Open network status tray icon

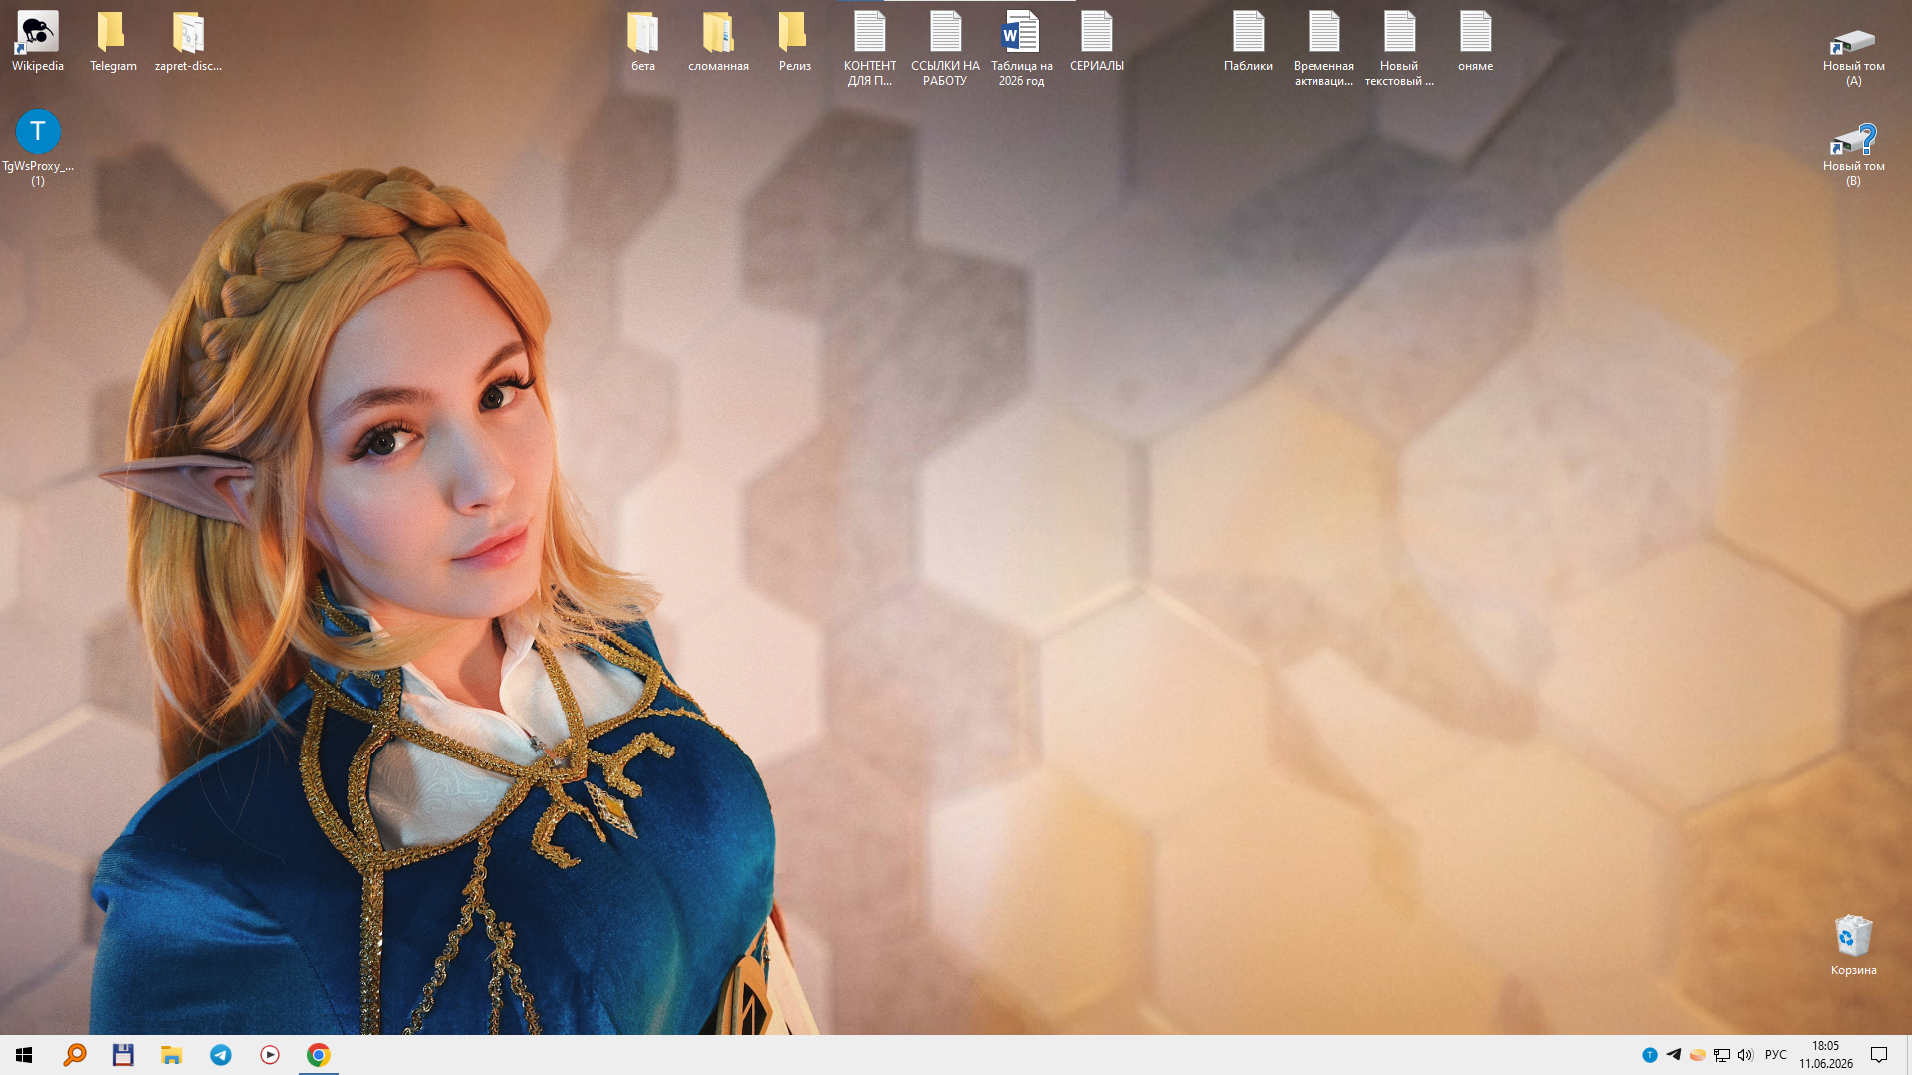(x=1722, y=1055)
